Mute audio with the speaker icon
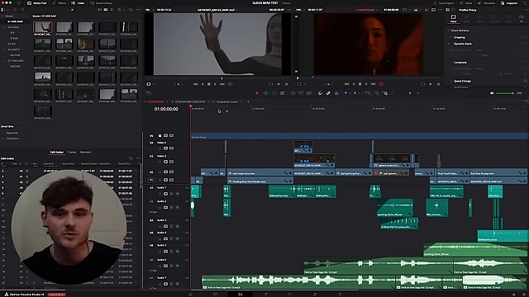Image resolution: width=529 pixels, height=297 pixels. pyautogui.click(x=492, y=93)
